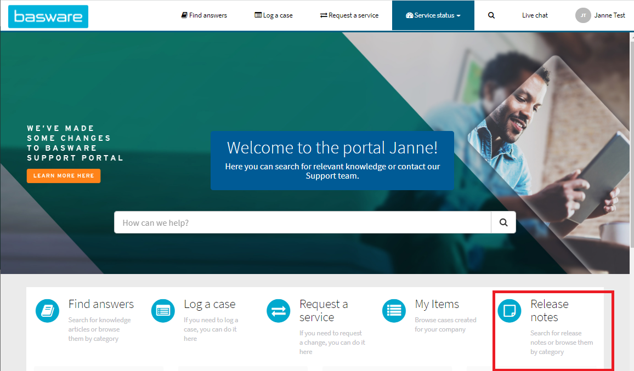Open the My Items card heading

[437, 304]
